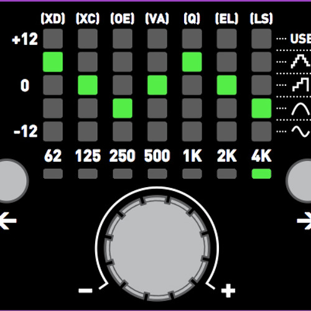
Task: Click the 125 frequency label
Action: coord(88,156)
